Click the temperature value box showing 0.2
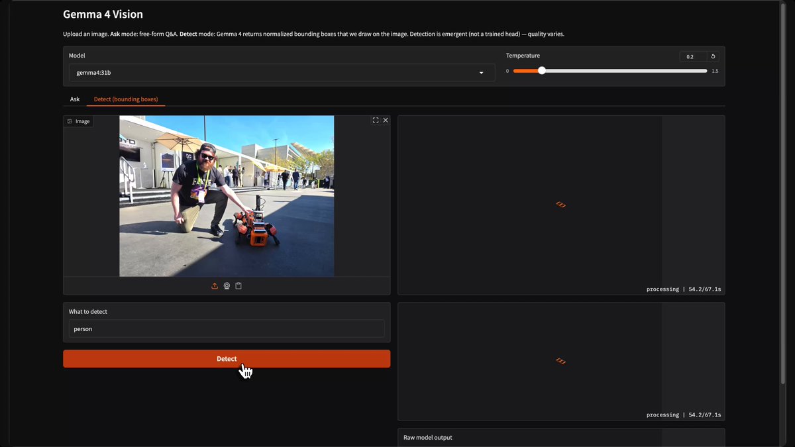 click(693, 57)
